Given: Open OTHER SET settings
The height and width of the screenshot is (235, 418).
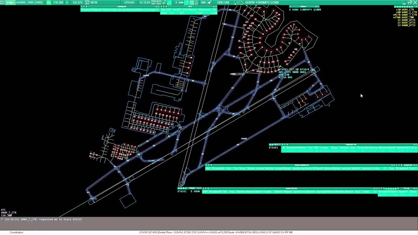Looking at the screenshot, I should [x=153, y=2].
